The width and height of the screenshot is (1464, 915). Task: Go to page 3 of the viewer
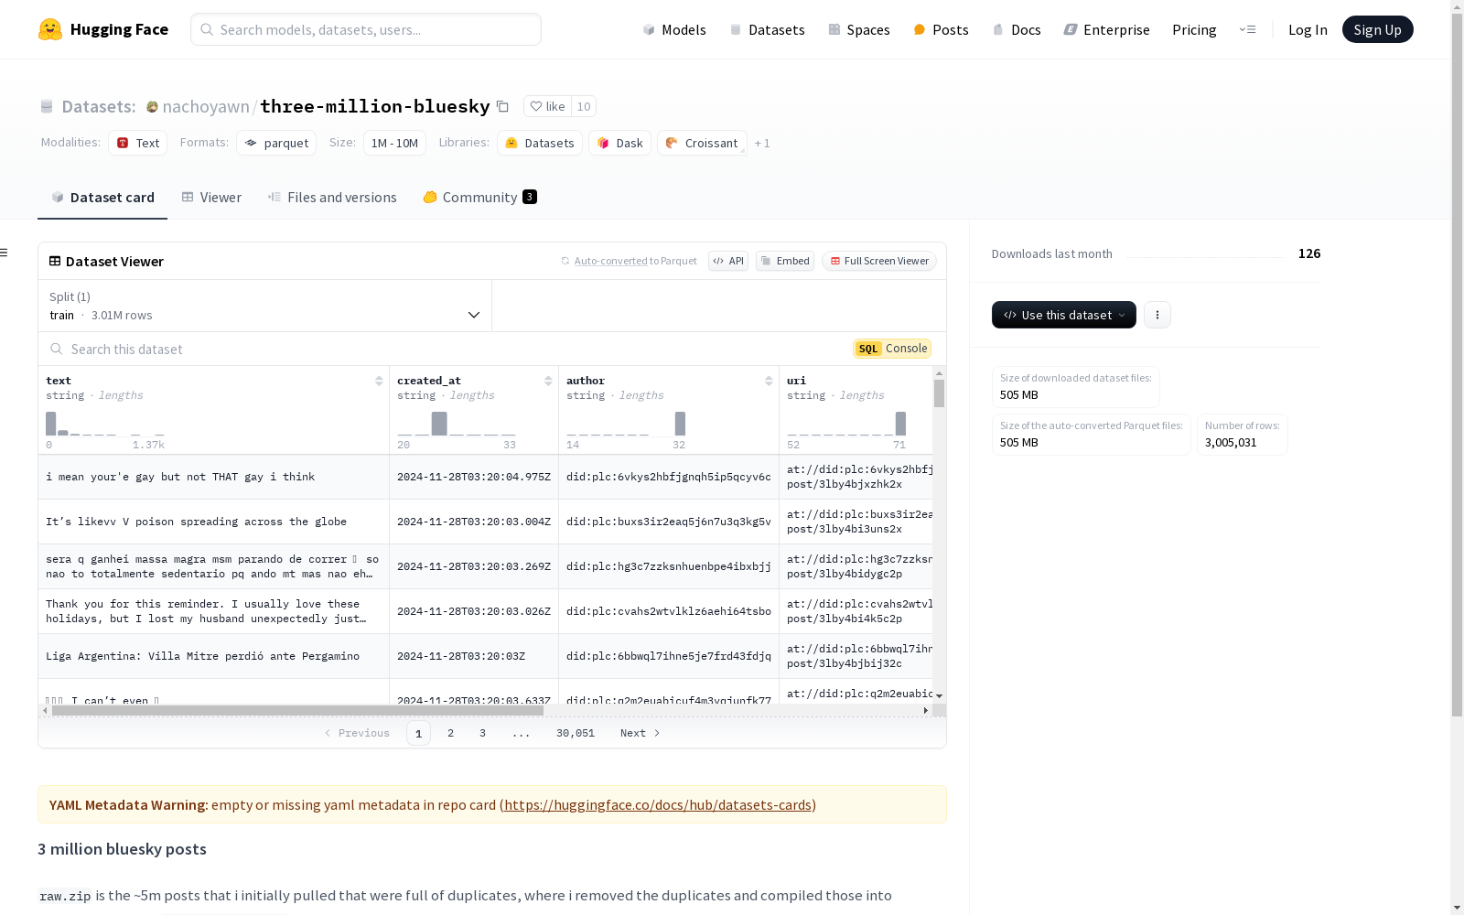click(x=482, y=733)
